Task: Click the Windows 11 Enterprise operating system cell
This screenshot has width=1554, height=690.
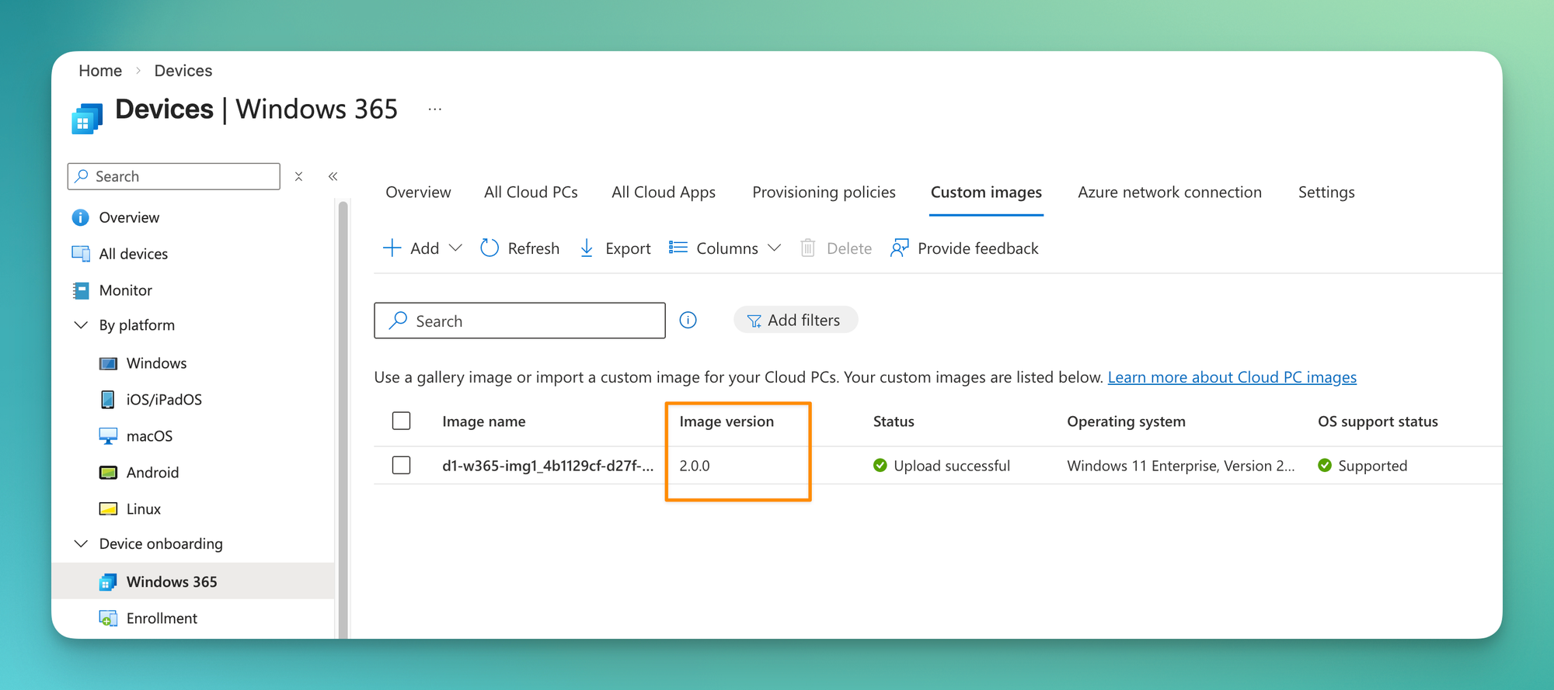Action: point(1181,466)
